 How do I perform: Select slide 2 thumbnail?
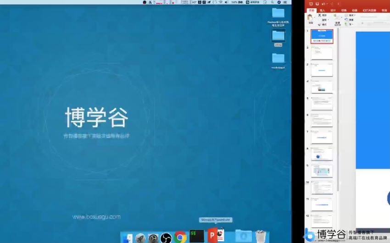coord(322,53)
